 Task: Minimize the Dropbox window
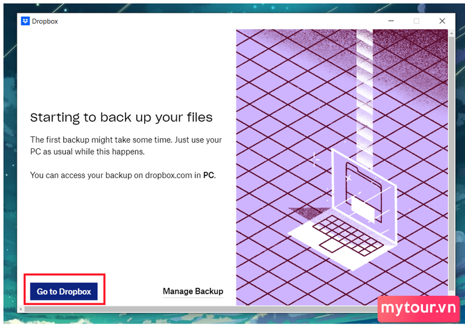(391, 21)
